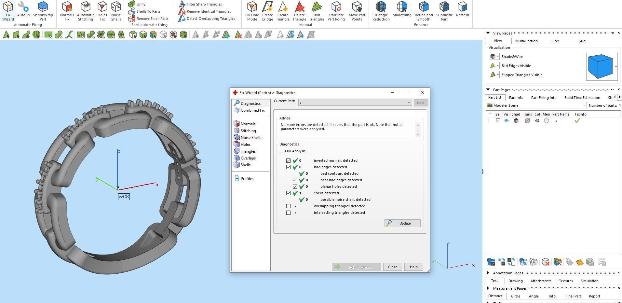Uncheck inverted normals detected option

pyautogui.click(x=288, y=160)
